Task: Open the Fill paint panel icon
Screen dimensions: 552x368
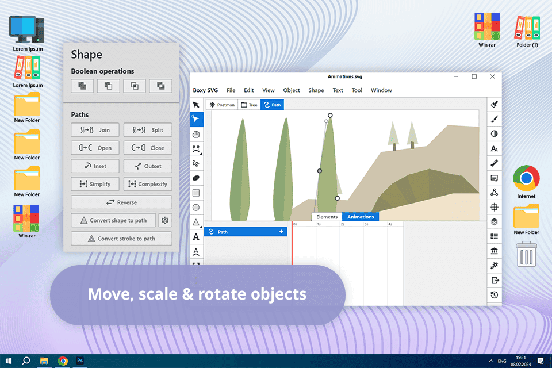Action: coord(494,104)
